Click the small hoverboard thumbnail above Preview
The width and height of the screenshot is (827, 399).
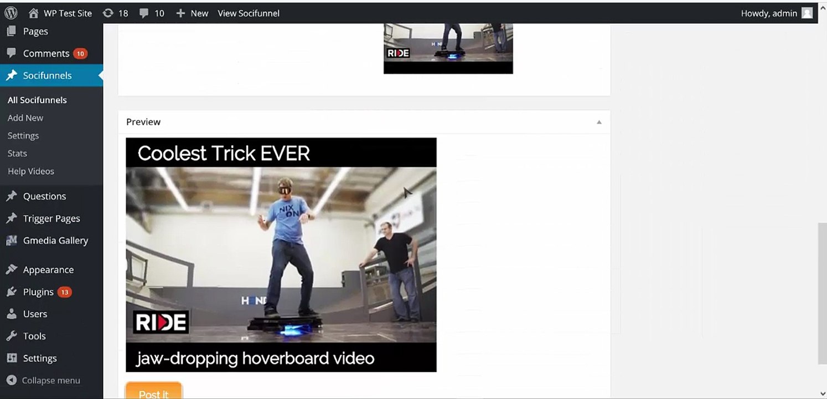[x=448, y=48]
